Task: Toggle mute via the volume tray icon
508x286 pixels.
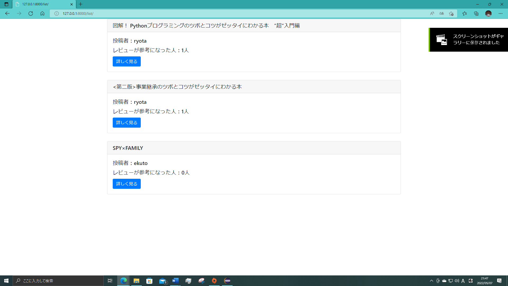Action: click(x=457, y=281)
